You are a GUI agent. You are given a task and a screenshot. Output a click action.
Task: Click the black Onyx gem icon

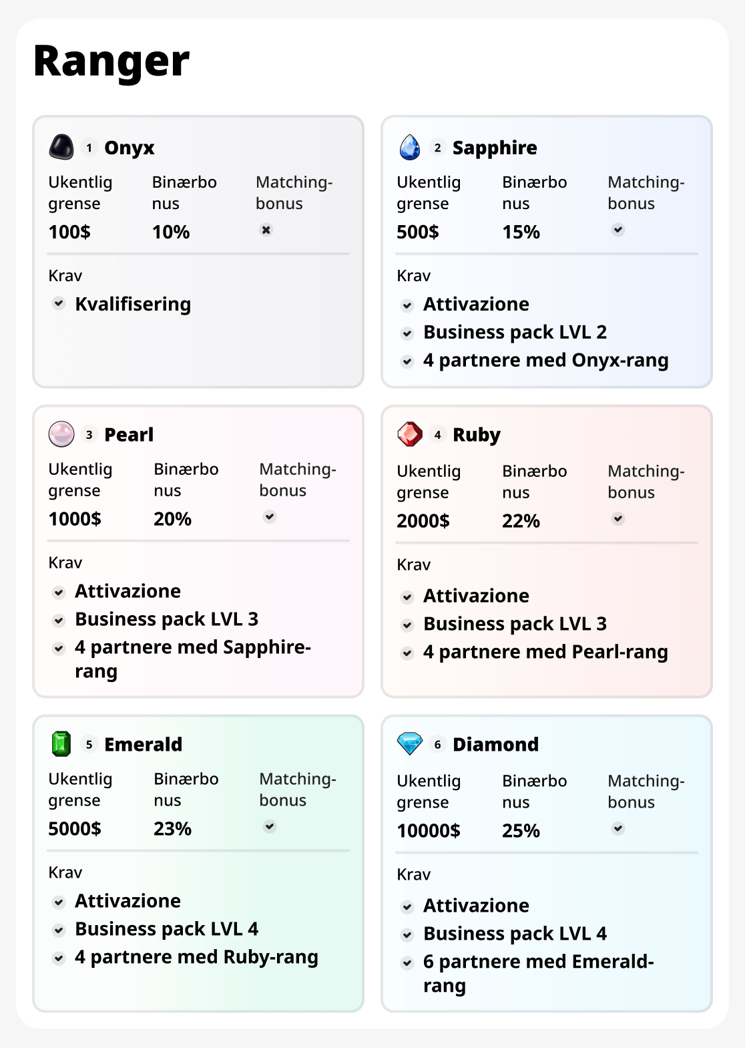pos(61,147)
